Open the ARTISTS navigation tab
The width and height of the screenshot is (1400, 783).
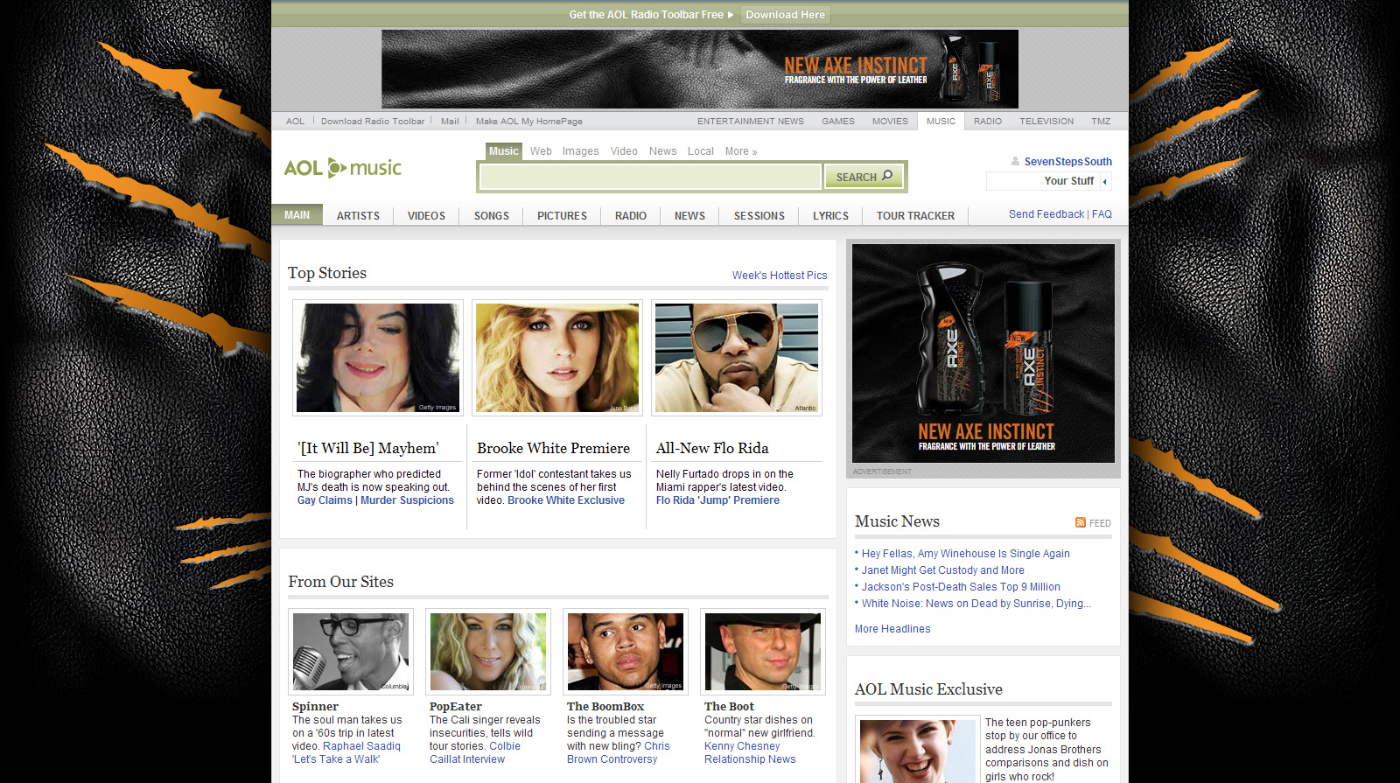(x=358, y=215)
